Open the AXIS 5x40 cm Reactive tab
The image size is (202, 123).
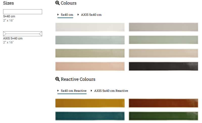click(x=111, y=91)
